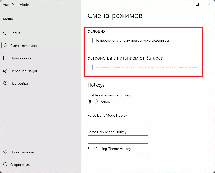
Task: Click the Устройства с питанием от батареи heading
Action: click(x=125, y=58)
